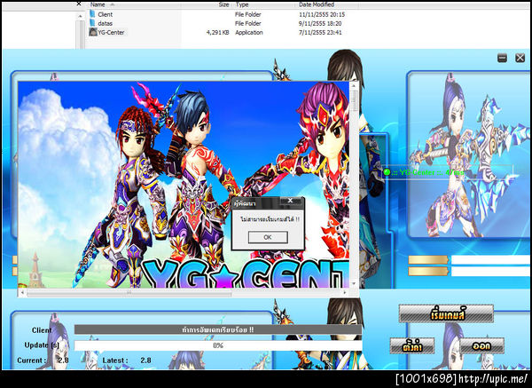
Task: Minimize the YG-Center launcher window
Action: (502, 58)
